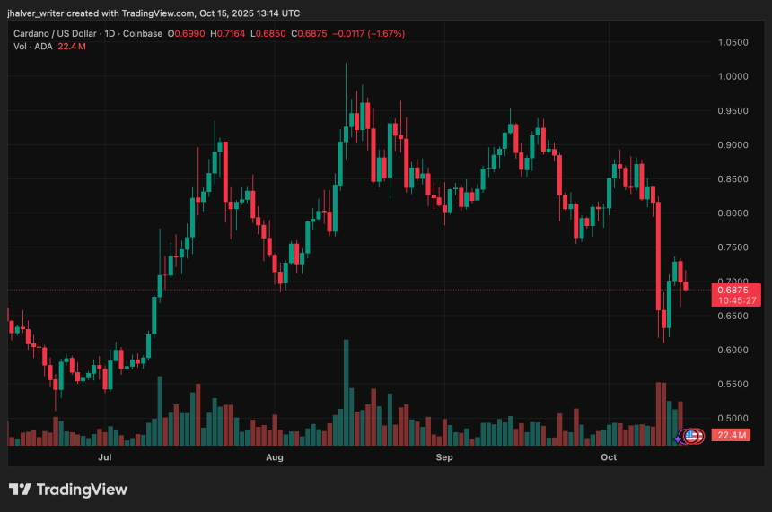Screen dimensions: 772x512
Task: Click the Cardano / US Dollar symbol title
Action: point(57,33)
